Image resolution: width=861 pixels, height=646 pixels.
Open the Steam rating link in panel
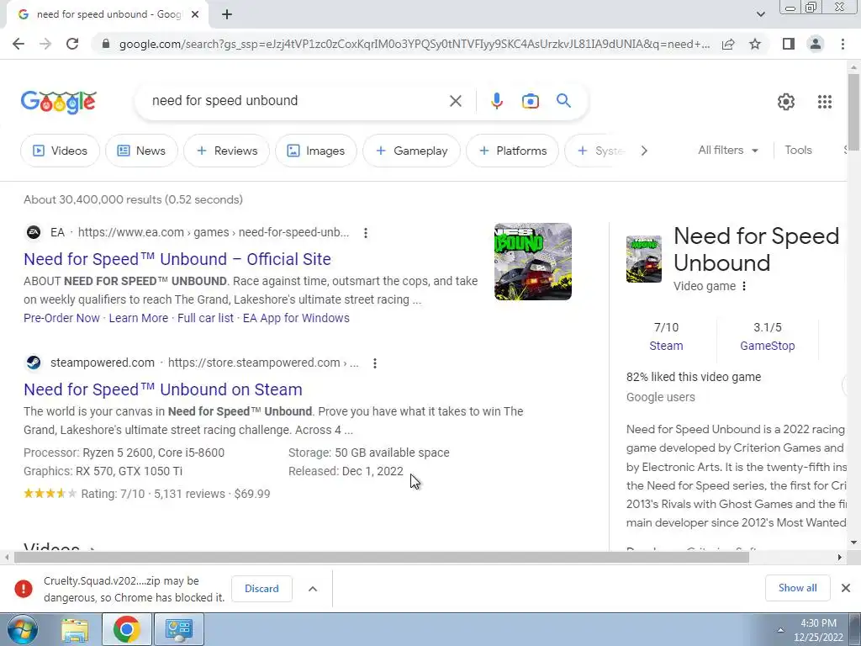[x=666, y=346]
